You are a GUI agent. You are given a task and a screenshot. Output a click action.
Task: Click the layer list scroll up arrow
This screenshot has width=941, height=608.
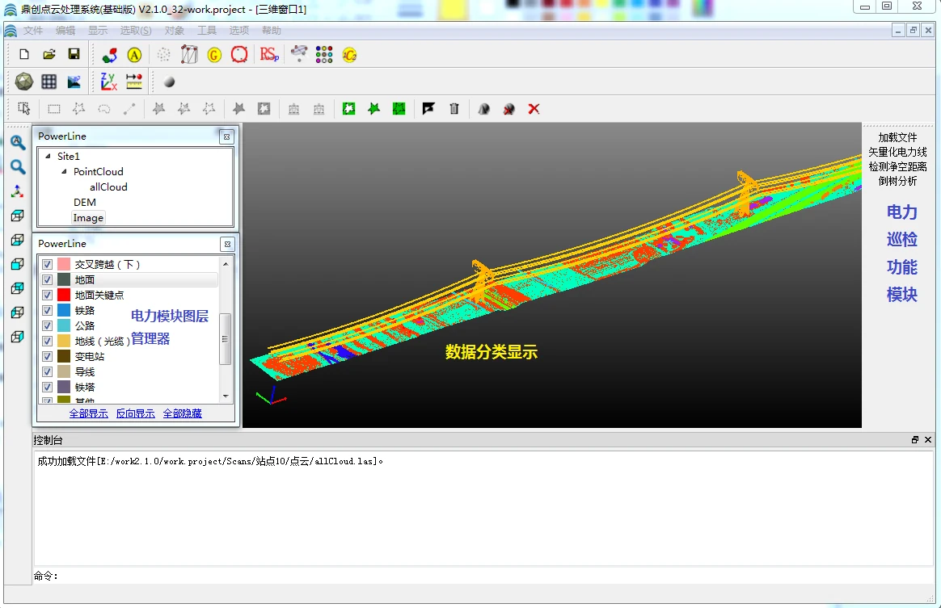[x=226, y=264]
